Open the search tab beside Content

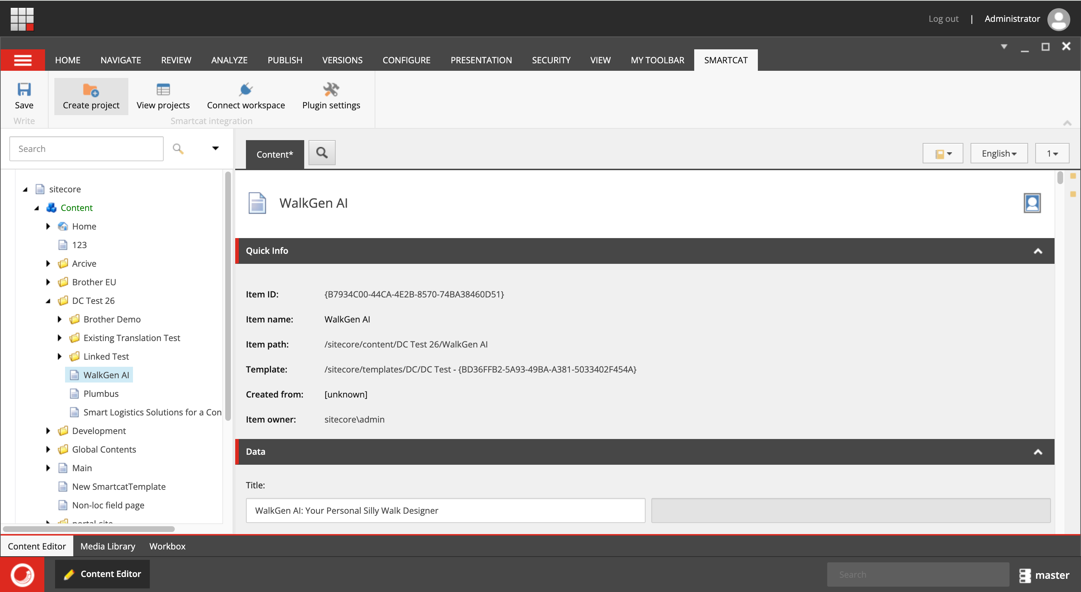pos(322,153)
